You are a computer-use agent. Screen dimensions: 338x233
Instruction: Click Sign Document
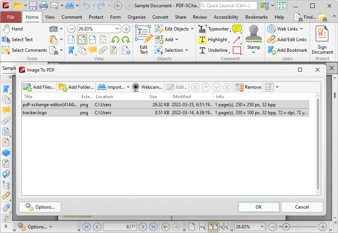322,40
